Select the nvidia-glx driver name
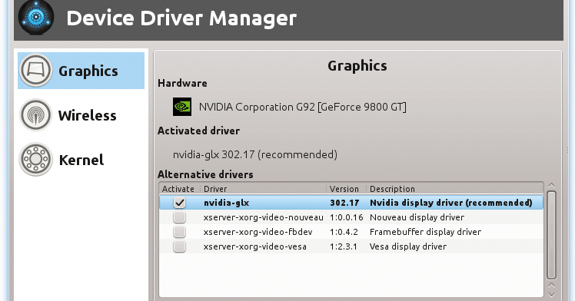This screenshot has height=301, width=575. click(226, 203)
